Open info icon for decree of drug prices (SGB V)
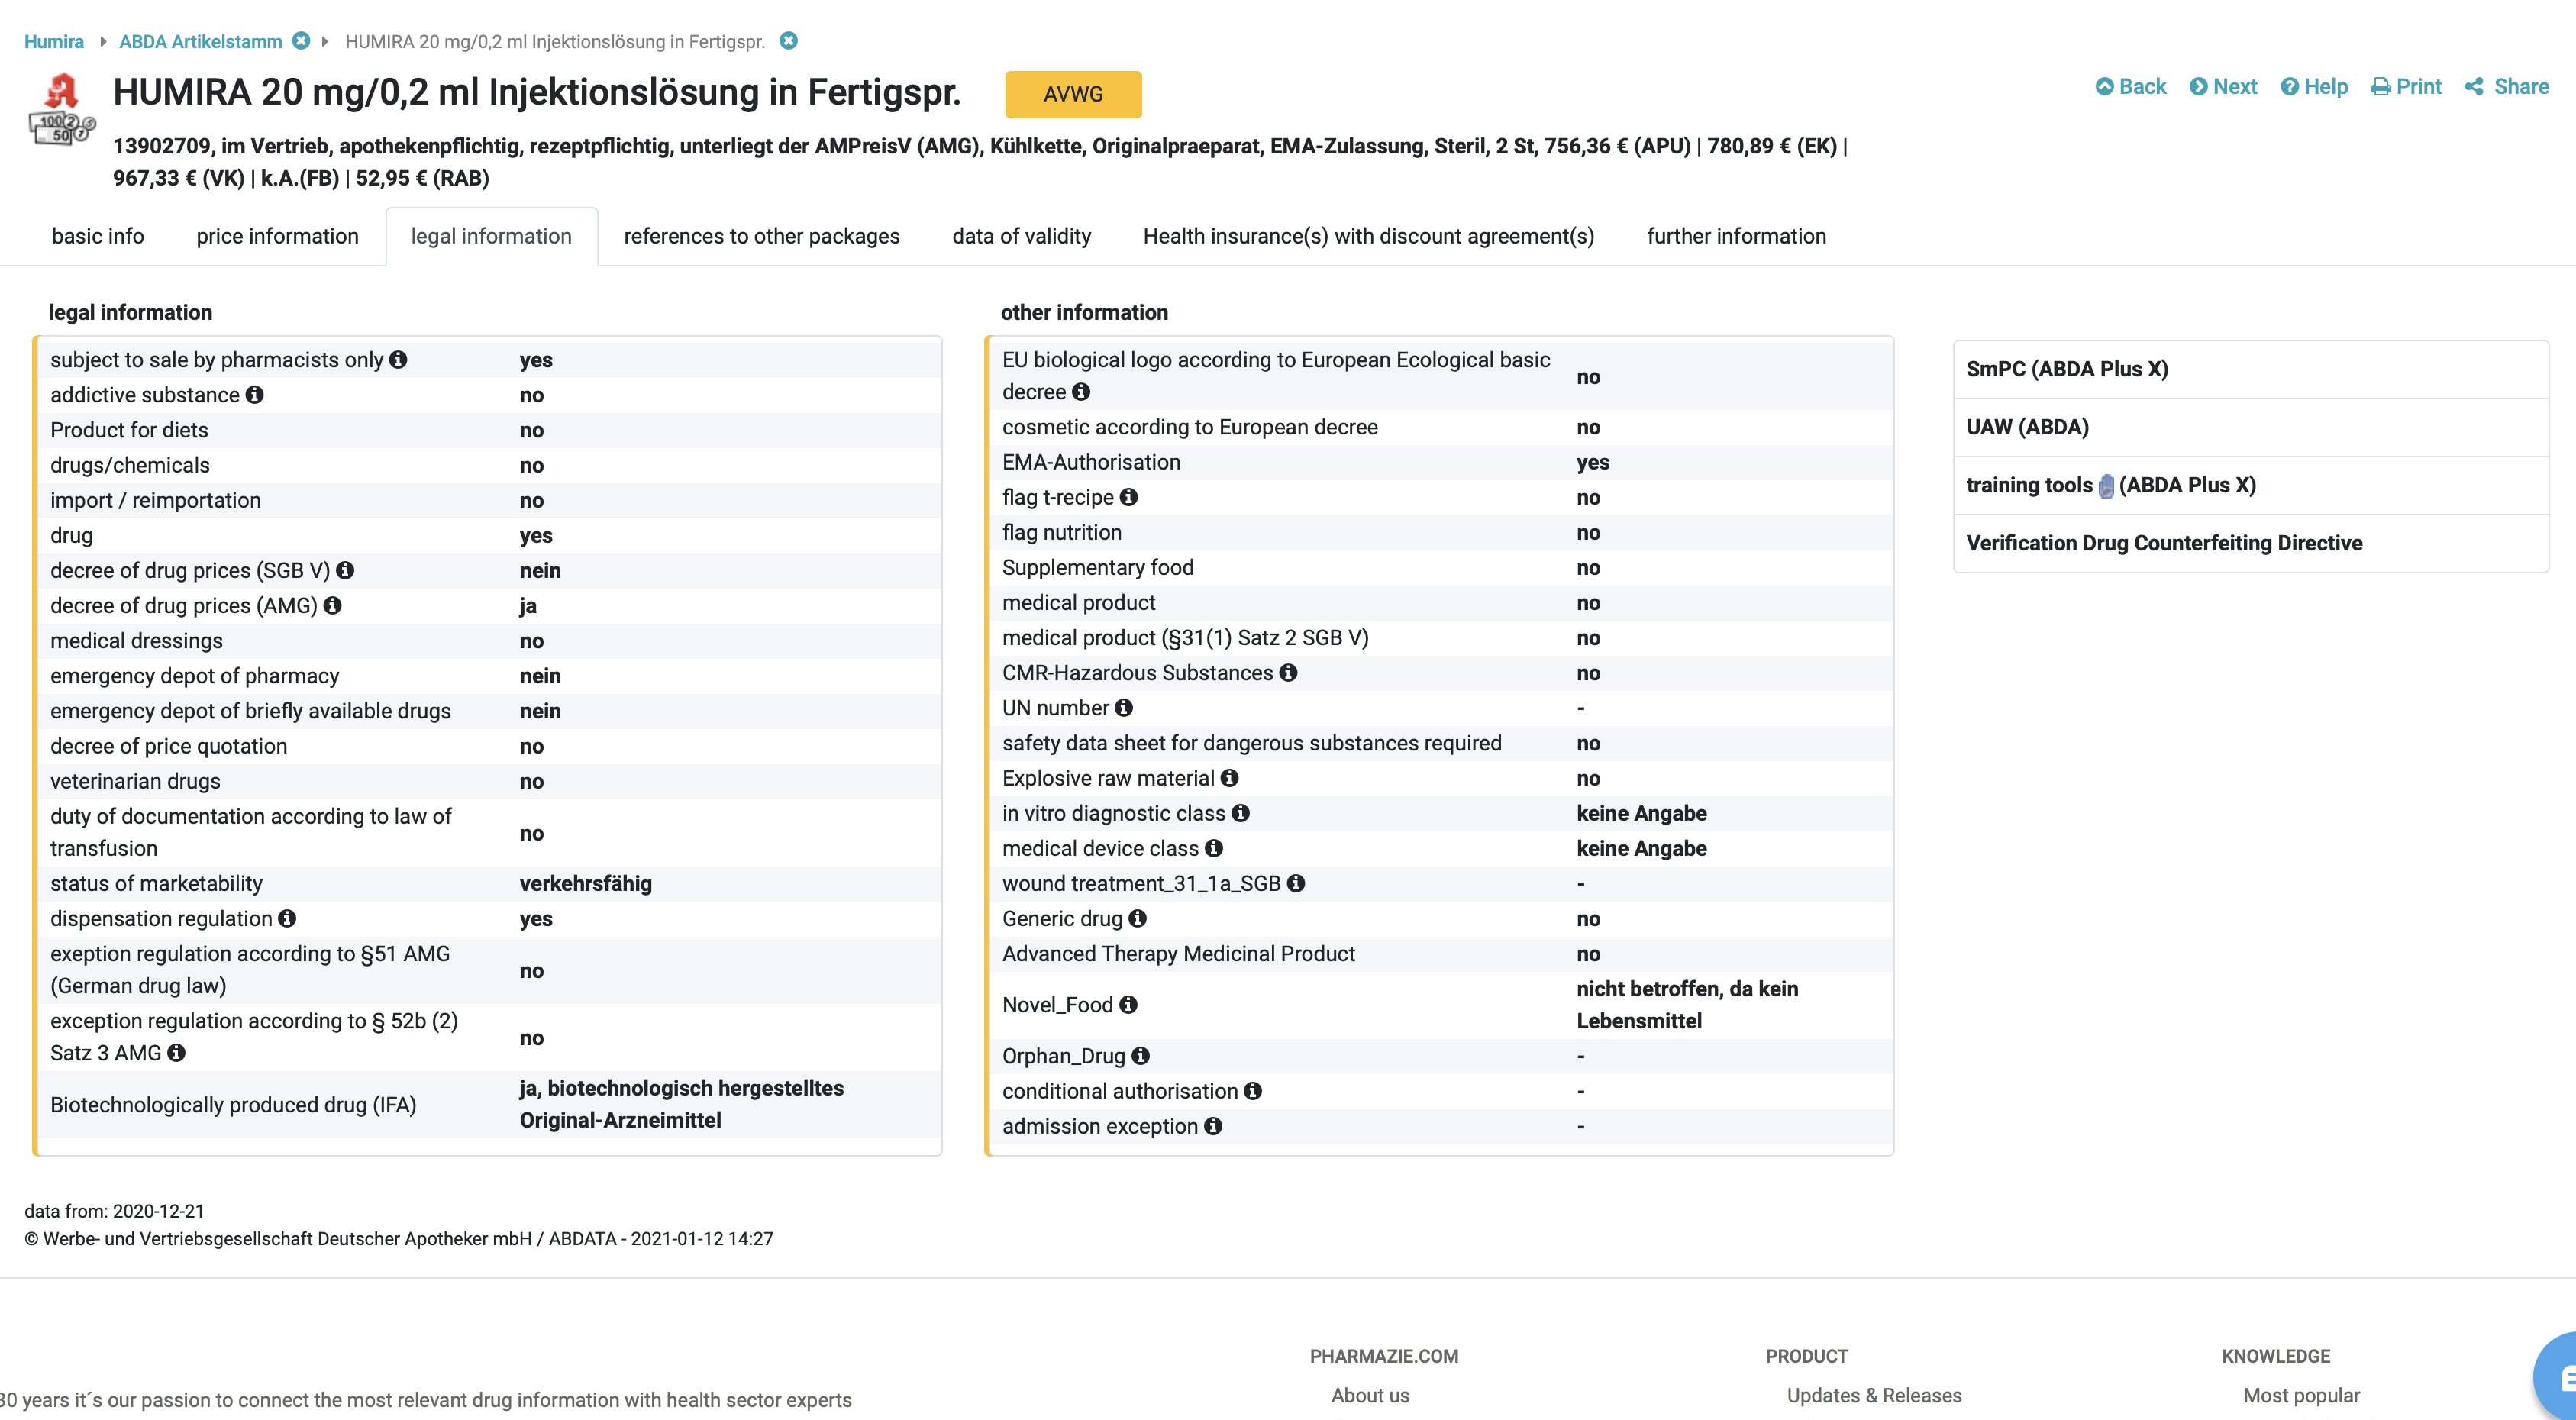Image resolution: width=2576 pixels, height=1420 pixels. [x=345, y=570]
